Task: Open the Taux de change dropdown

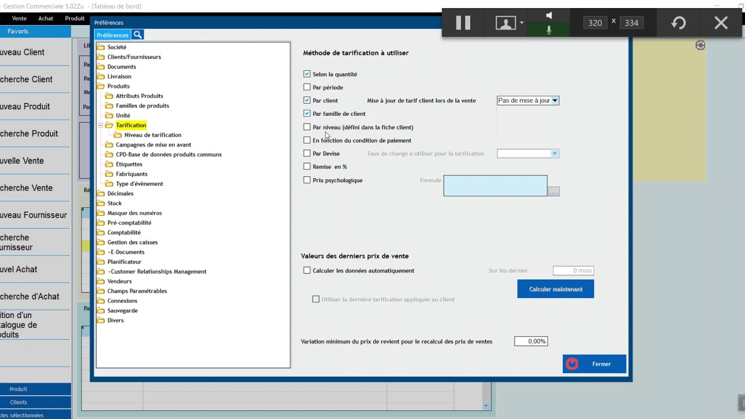Action: (528, 154)
